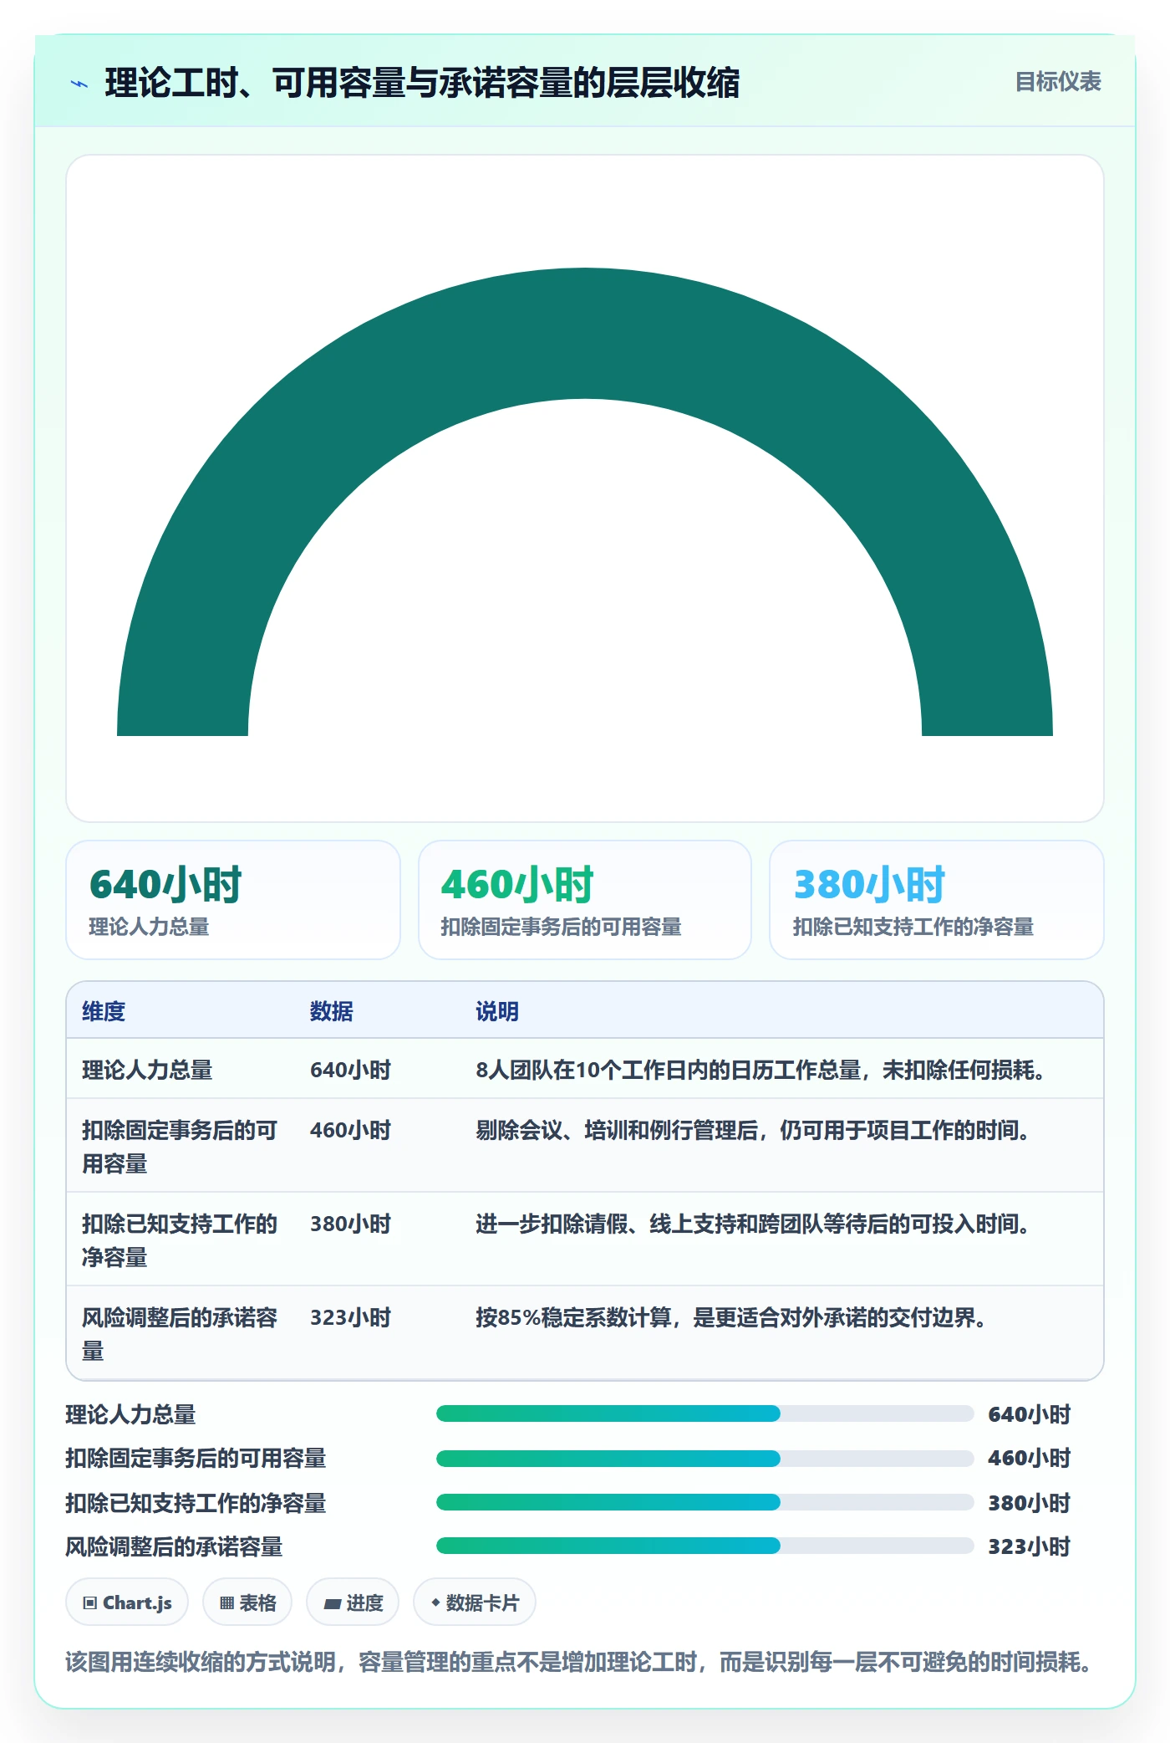This screenshot has width=1170, height=1743.
Task: Click the square icon in the Chart.js tag
Action: (90, 1603)
